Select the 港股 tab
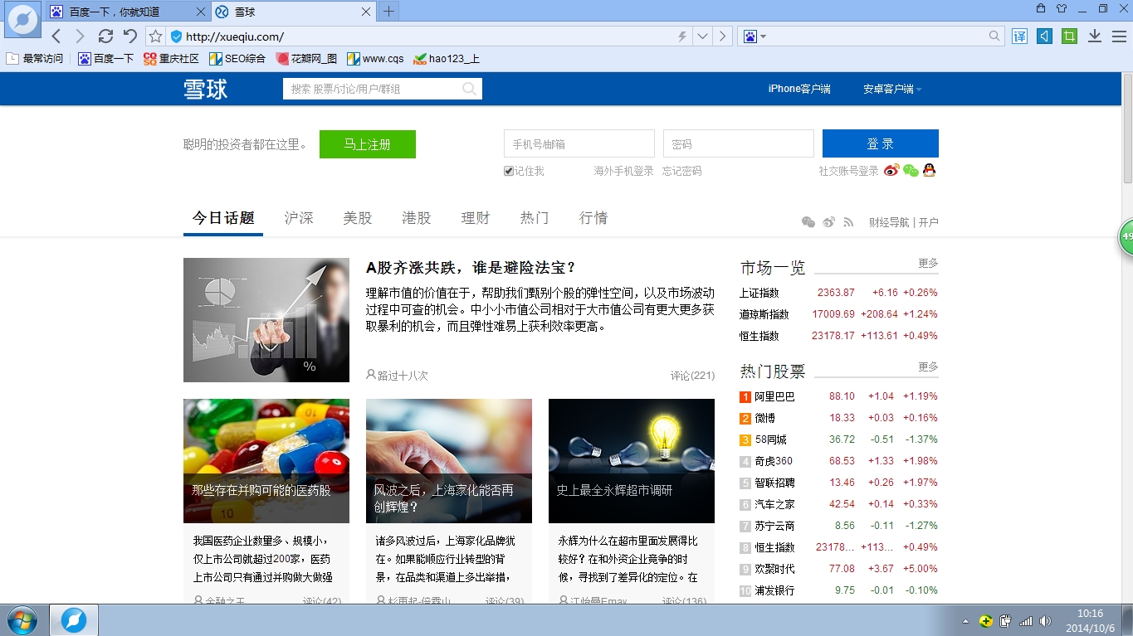This screenshot has width=1133, height=636. 417,218
